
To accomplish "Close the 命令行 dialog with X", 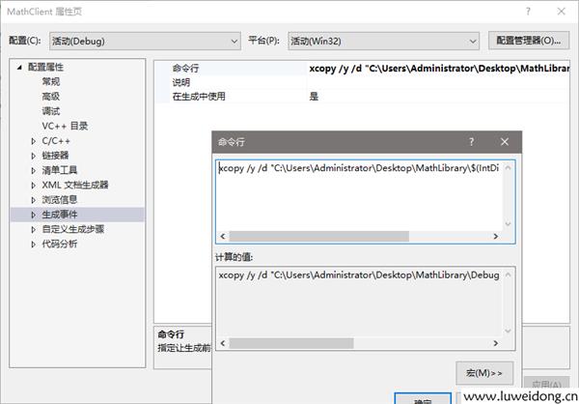I will point(505,141).
